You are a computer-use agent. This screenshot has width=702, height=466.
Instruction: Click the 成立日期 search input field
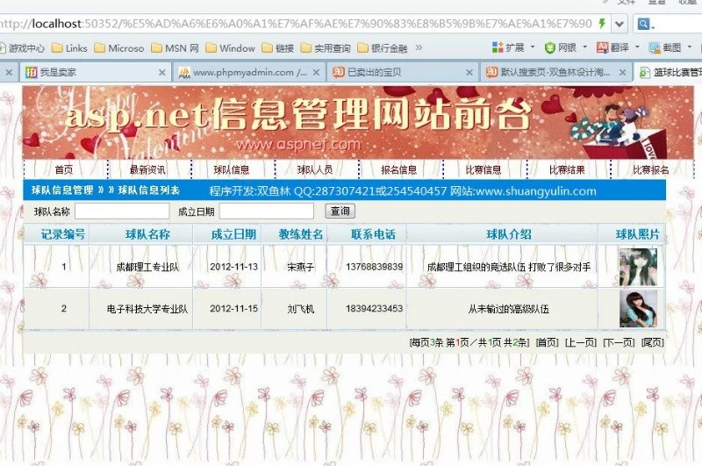tap(267, 211)
